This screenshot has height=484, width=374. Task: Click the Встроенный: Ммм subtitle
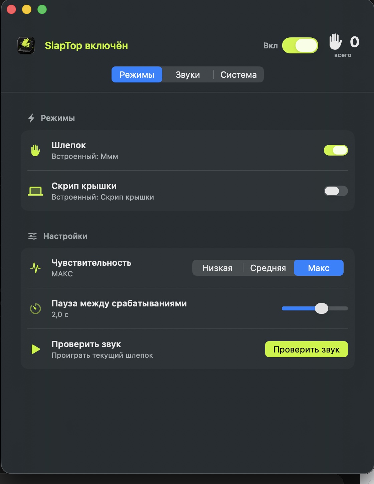85,156
